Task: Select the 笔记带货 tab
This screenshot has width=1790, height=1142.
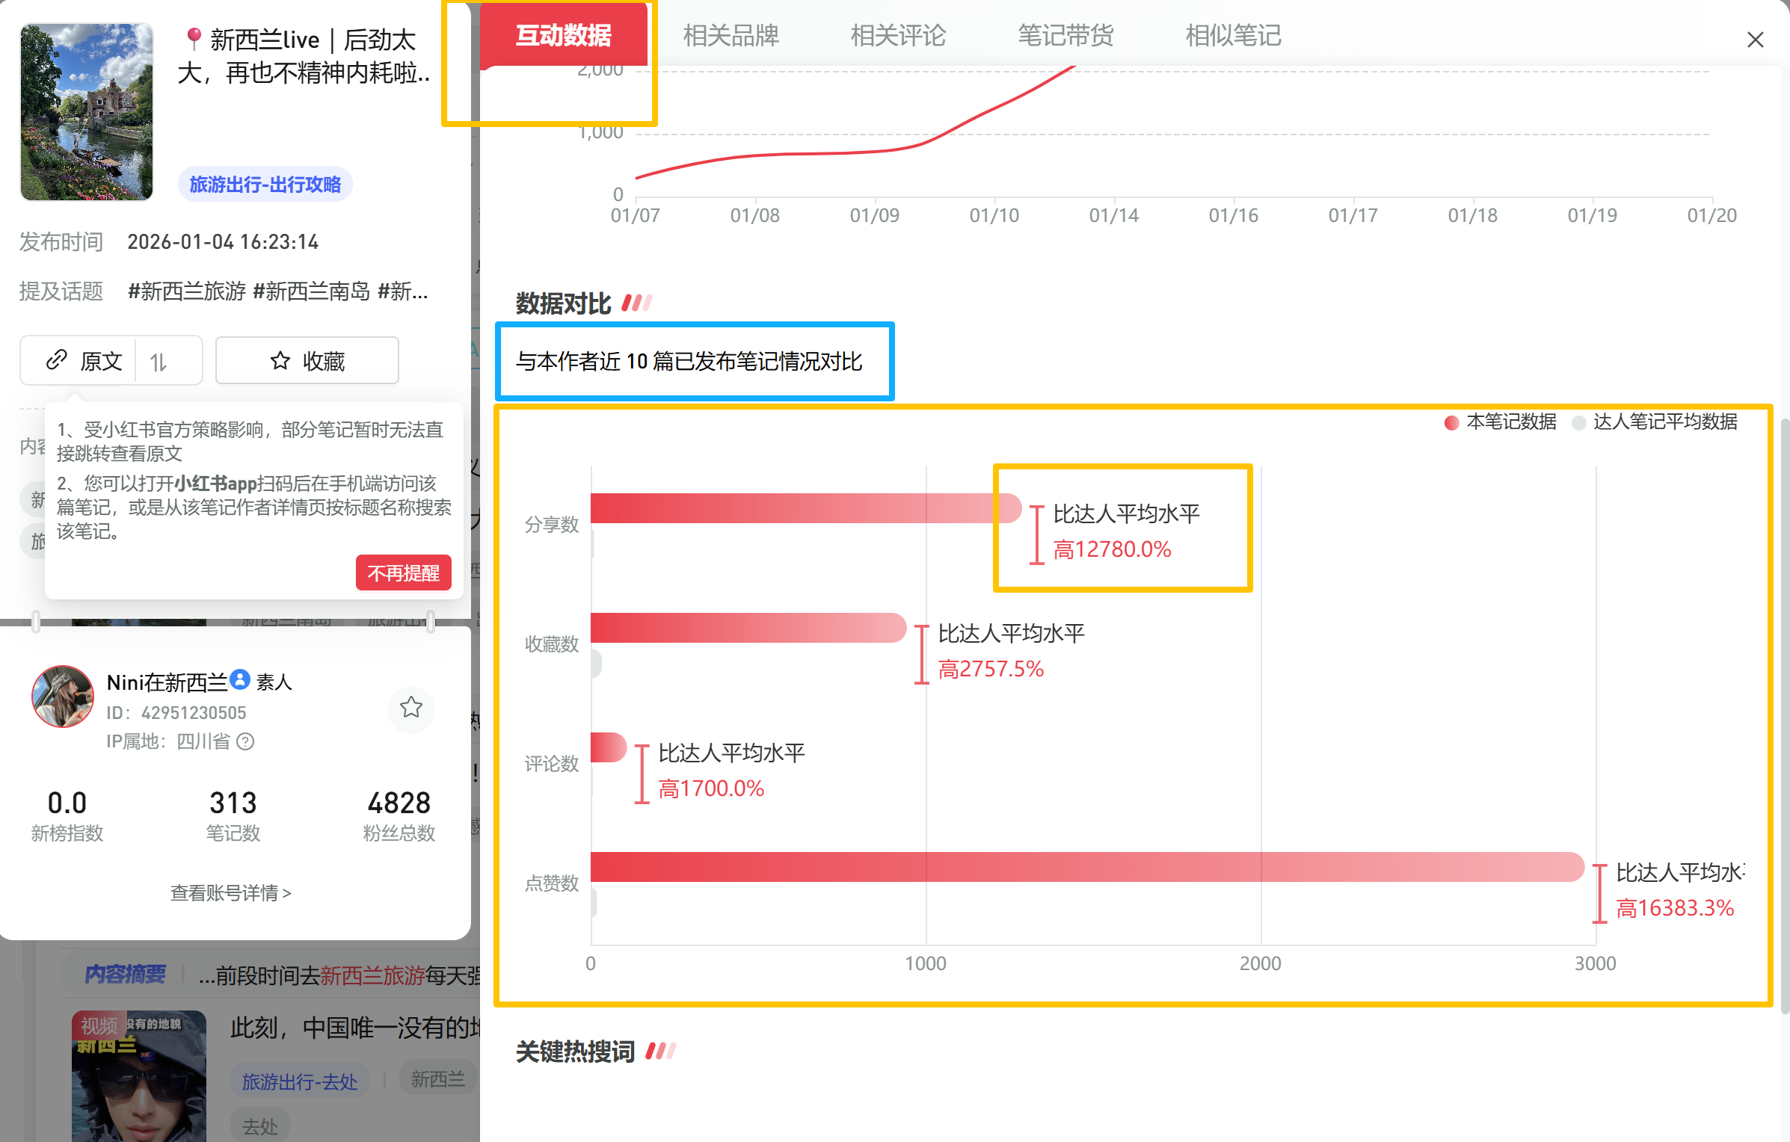Action: pyautogui.click(x=1065, y=35)
